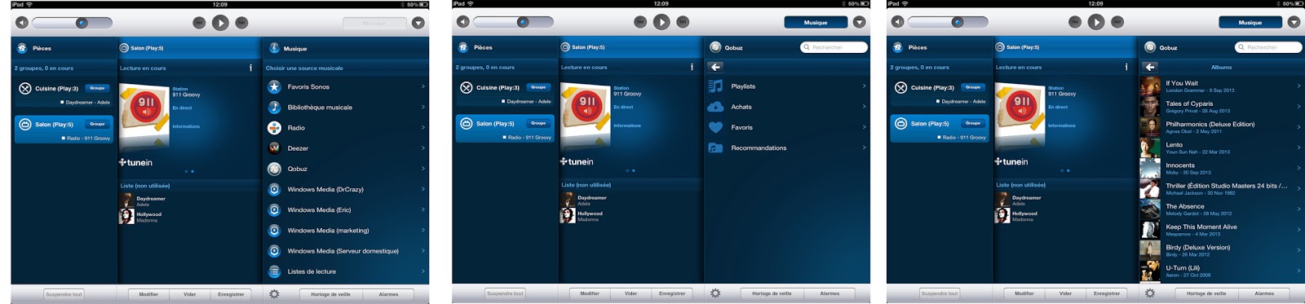Open the Qobuz Recommandations folder icon

click(715, 148)
